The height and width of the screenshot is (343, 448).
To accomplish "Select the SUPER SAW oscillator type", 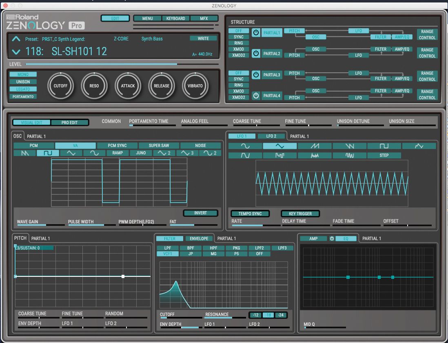I will click(x=159, y=145).
